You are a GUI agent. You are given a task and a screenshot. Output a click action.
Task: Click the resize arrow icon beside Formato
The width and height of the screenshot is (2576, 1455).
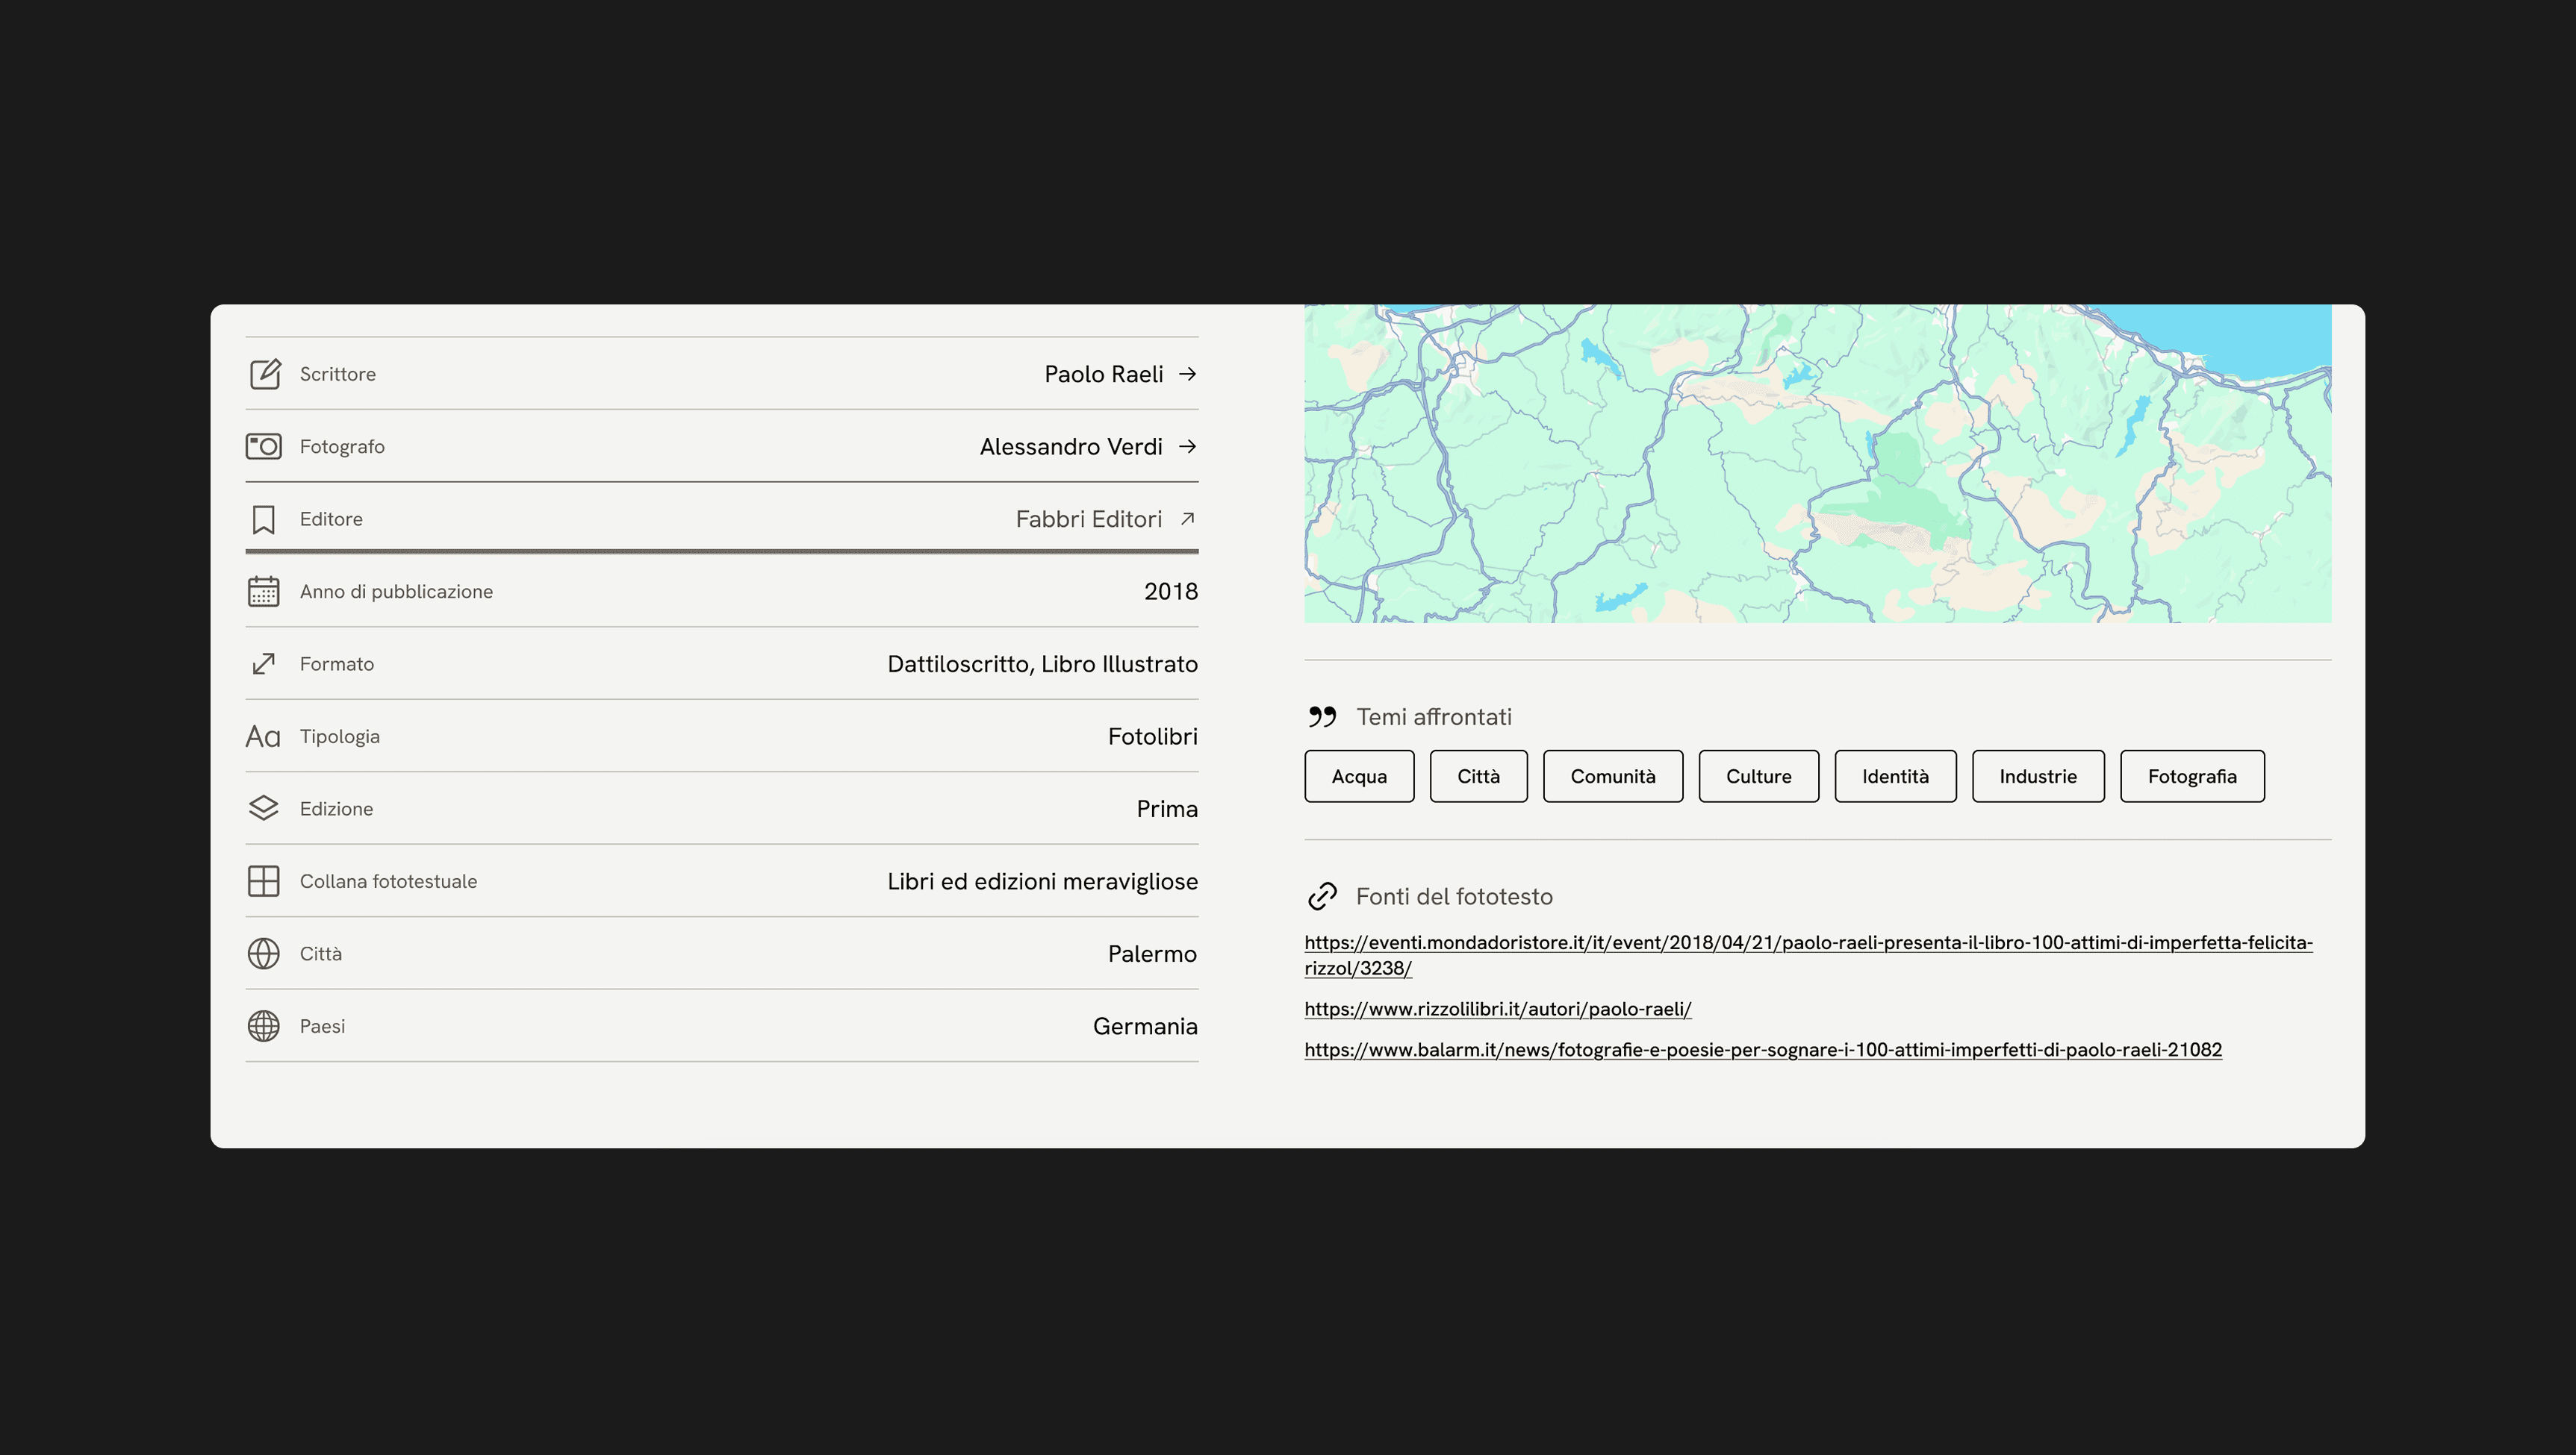click(x=264, y=663)
